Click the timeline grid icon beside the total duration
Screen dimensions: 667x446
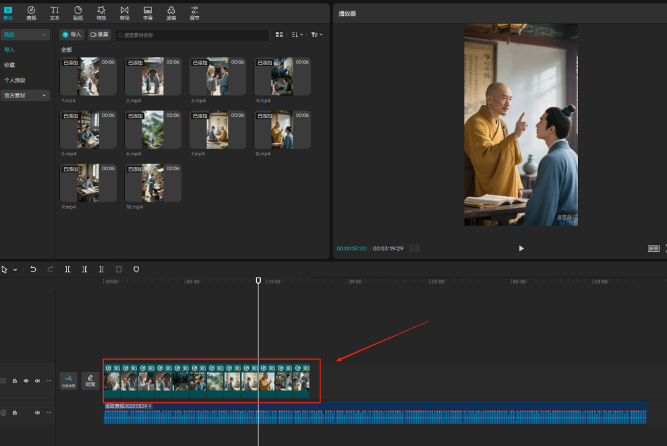414,249
